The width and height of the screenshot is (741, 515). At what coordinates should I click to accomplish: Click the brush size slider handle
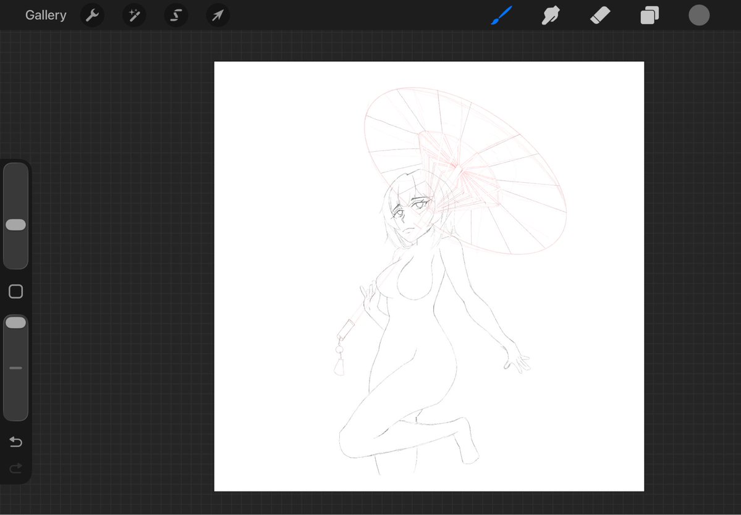15,225
